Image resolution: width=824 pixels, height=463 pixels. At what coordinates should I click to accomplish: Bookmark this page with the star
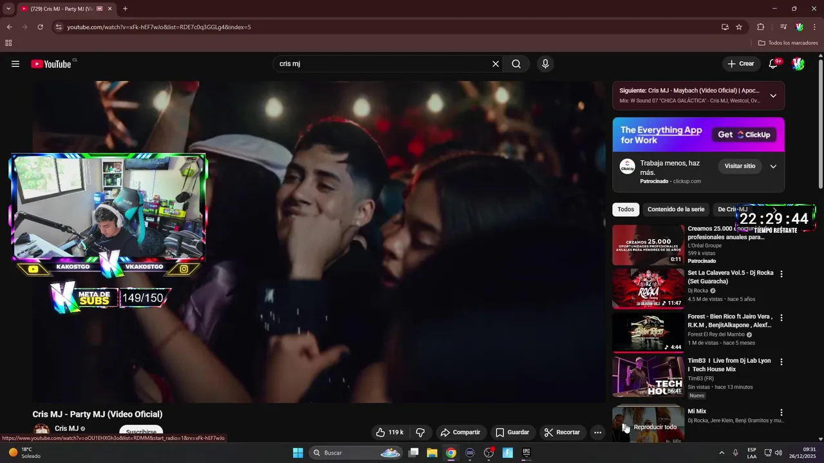739,27
